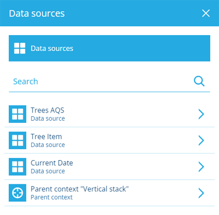The image size is (219, 215).
Task: Click the Data sources panel title
Action: click(37, 14)
